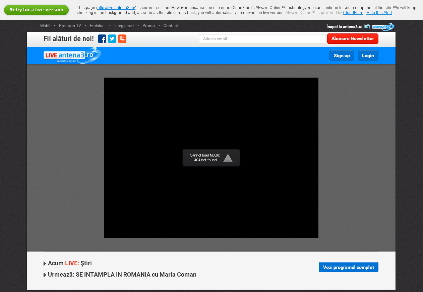Click the Înapoi la antena3.ro link
Image resolution: width=423 pixels, height=292 pixels.
344,27
